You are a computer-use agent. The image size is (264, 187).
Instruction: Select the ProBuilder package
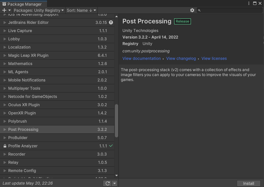point(57,138)
